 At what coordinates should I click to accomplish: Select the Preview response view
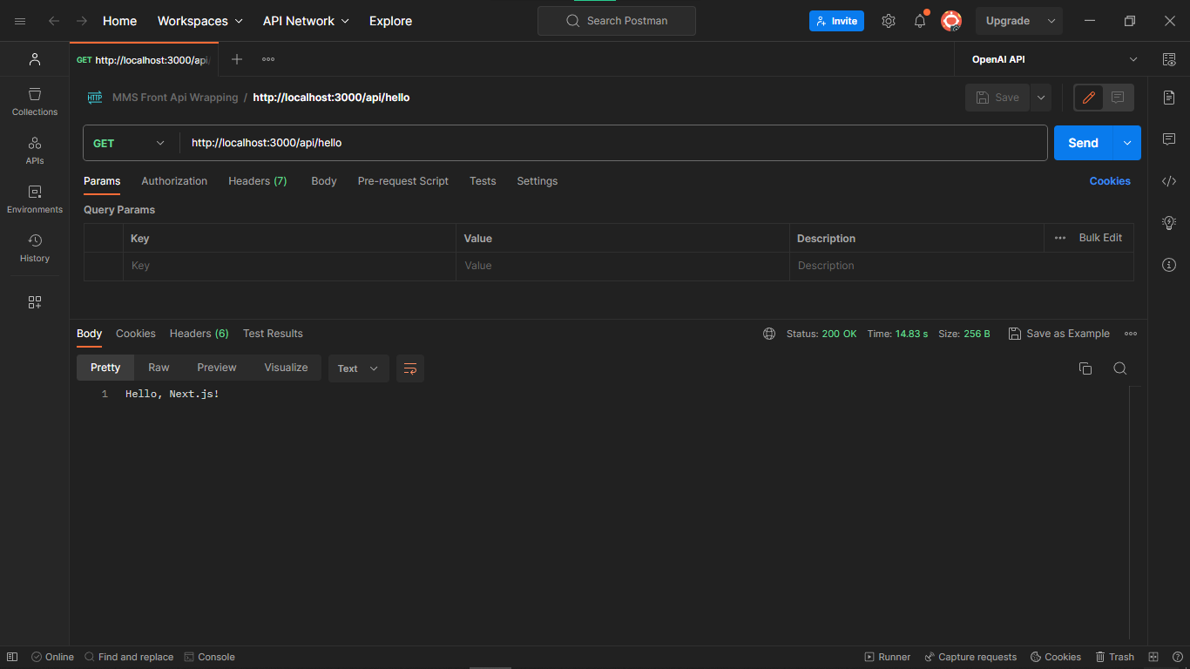click(x=217, y=368)
